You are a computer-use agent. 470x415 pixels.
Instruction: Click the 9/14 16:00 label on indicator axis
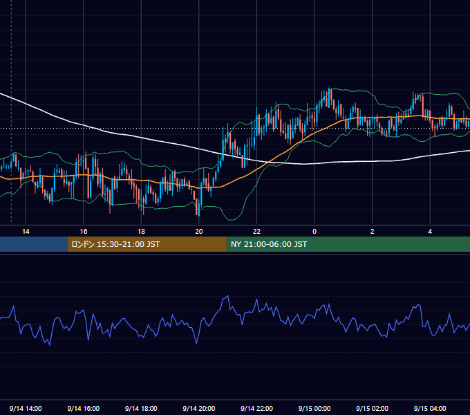84,408
